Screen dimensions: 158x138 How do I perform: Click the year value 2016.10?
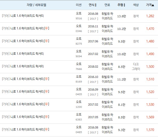click(x=93, y=77)
